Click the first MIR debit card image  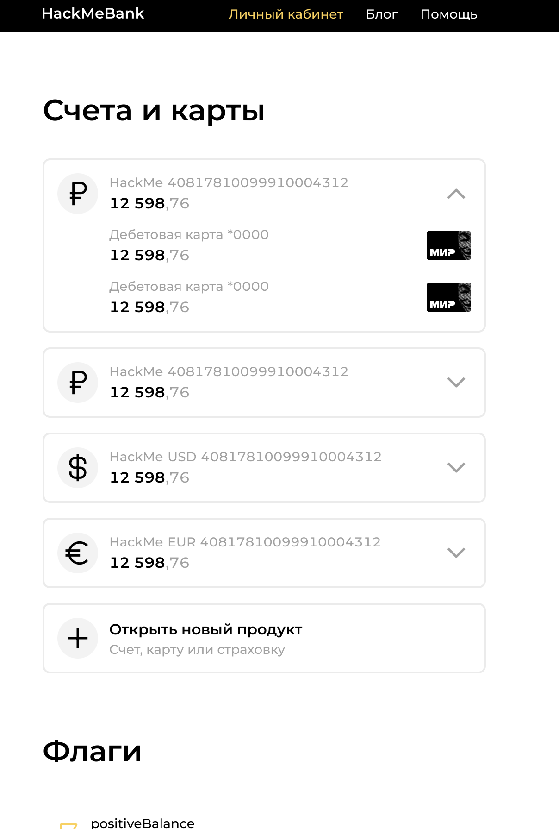[448, 245]
